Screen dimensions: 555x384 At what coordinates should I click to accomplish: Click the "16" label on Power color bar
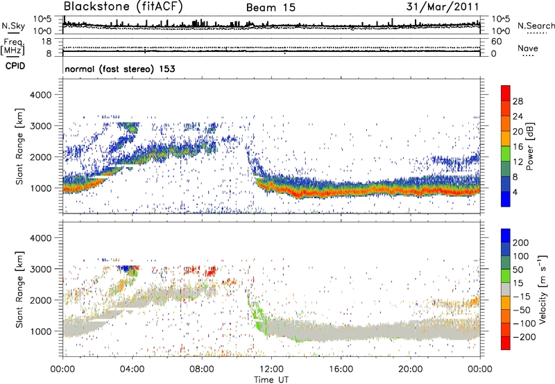point(518,147)
